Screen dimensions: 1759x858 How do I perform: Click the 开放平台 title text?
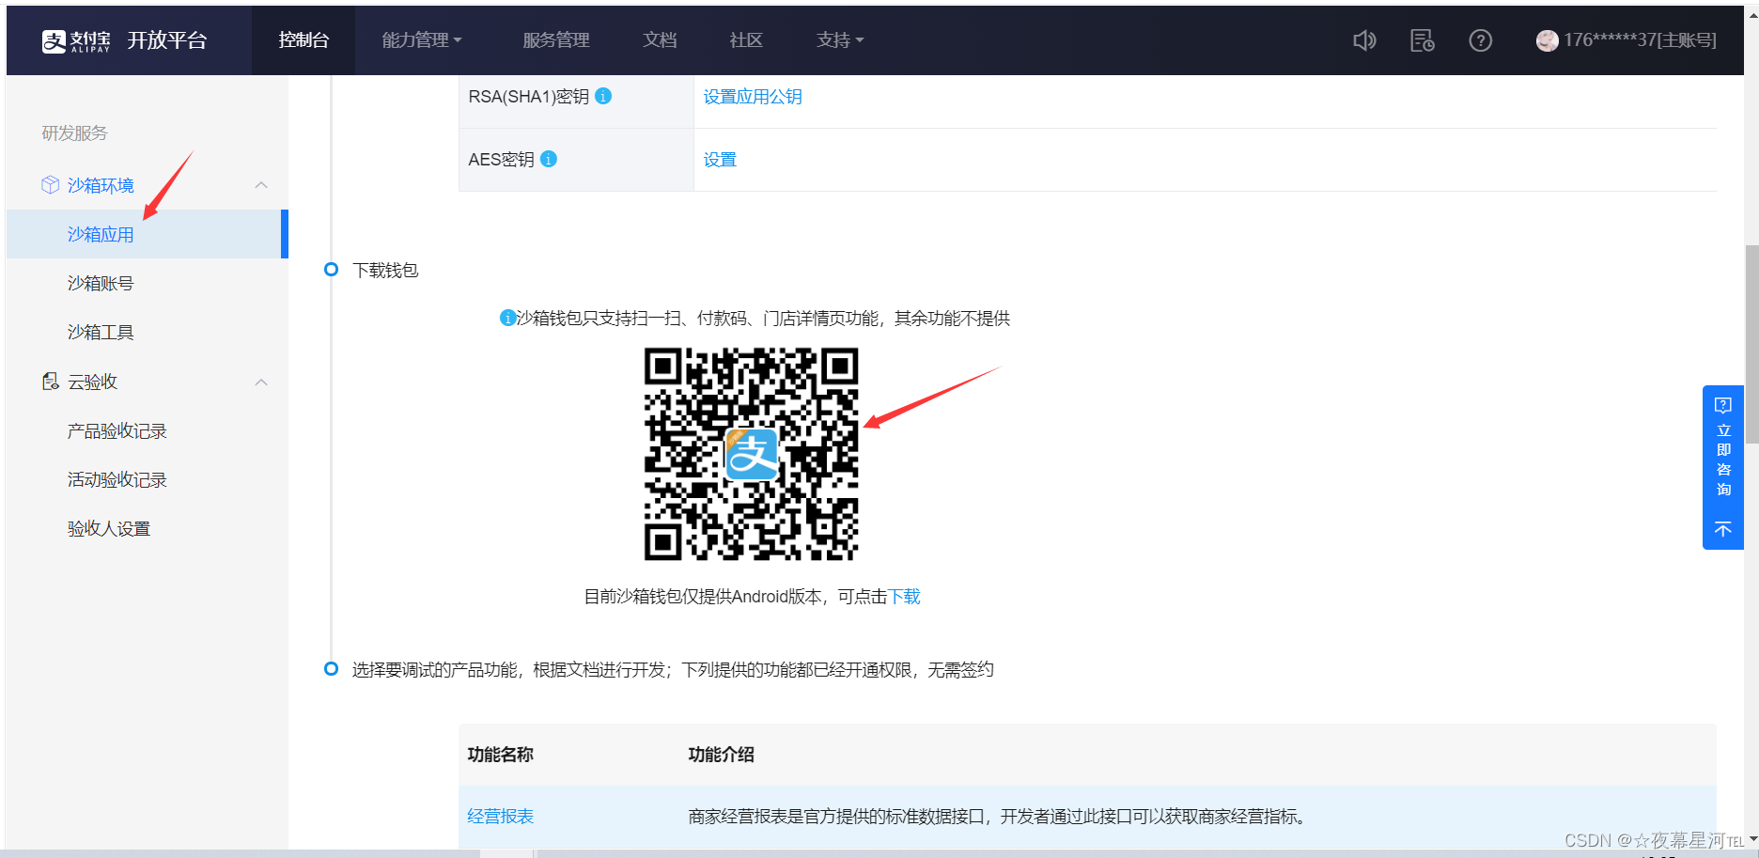pos(167,40)
